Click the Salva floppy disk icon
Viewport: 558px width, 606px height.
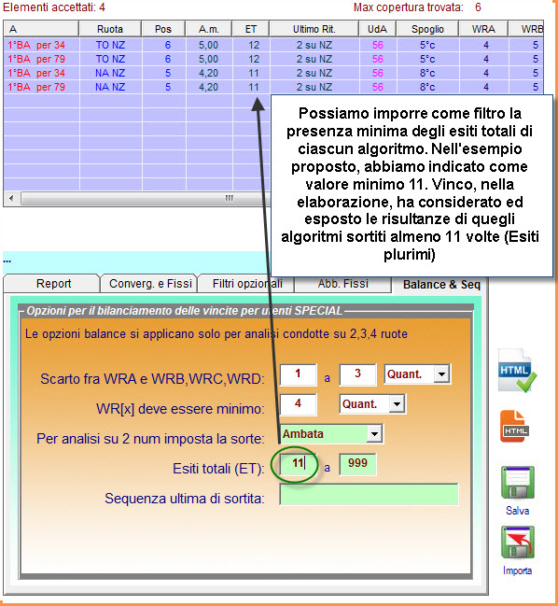click(x=518, y=483)
